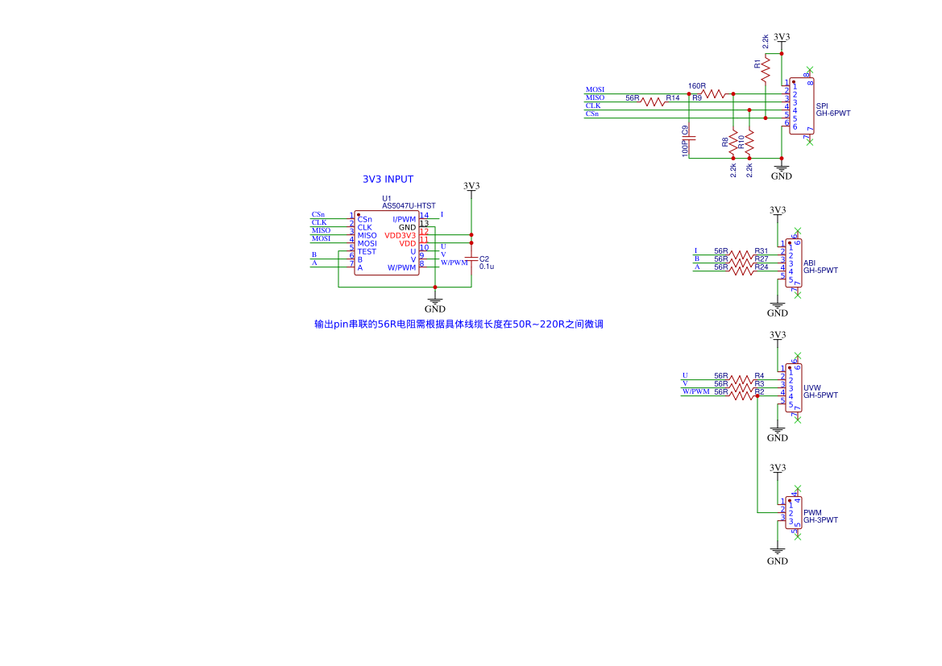Viewport: 942px width, 666px height.
Task: Select the 'W/PWM' pin name inside U1
Action: 402,268
